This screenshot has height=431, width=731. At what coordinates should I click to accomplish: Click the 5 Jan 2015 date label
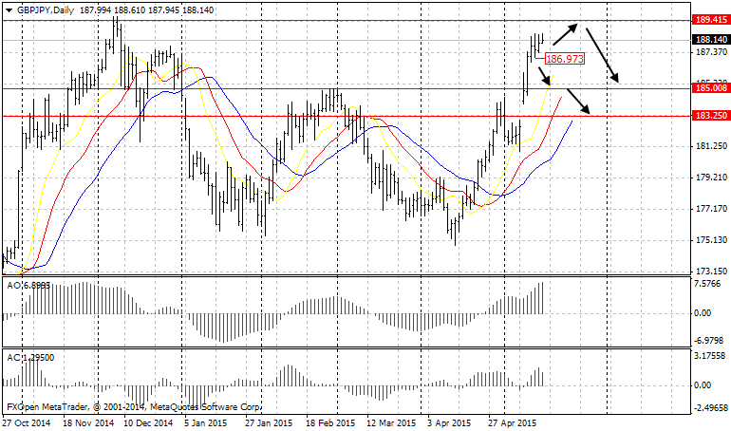click(206, 422)
